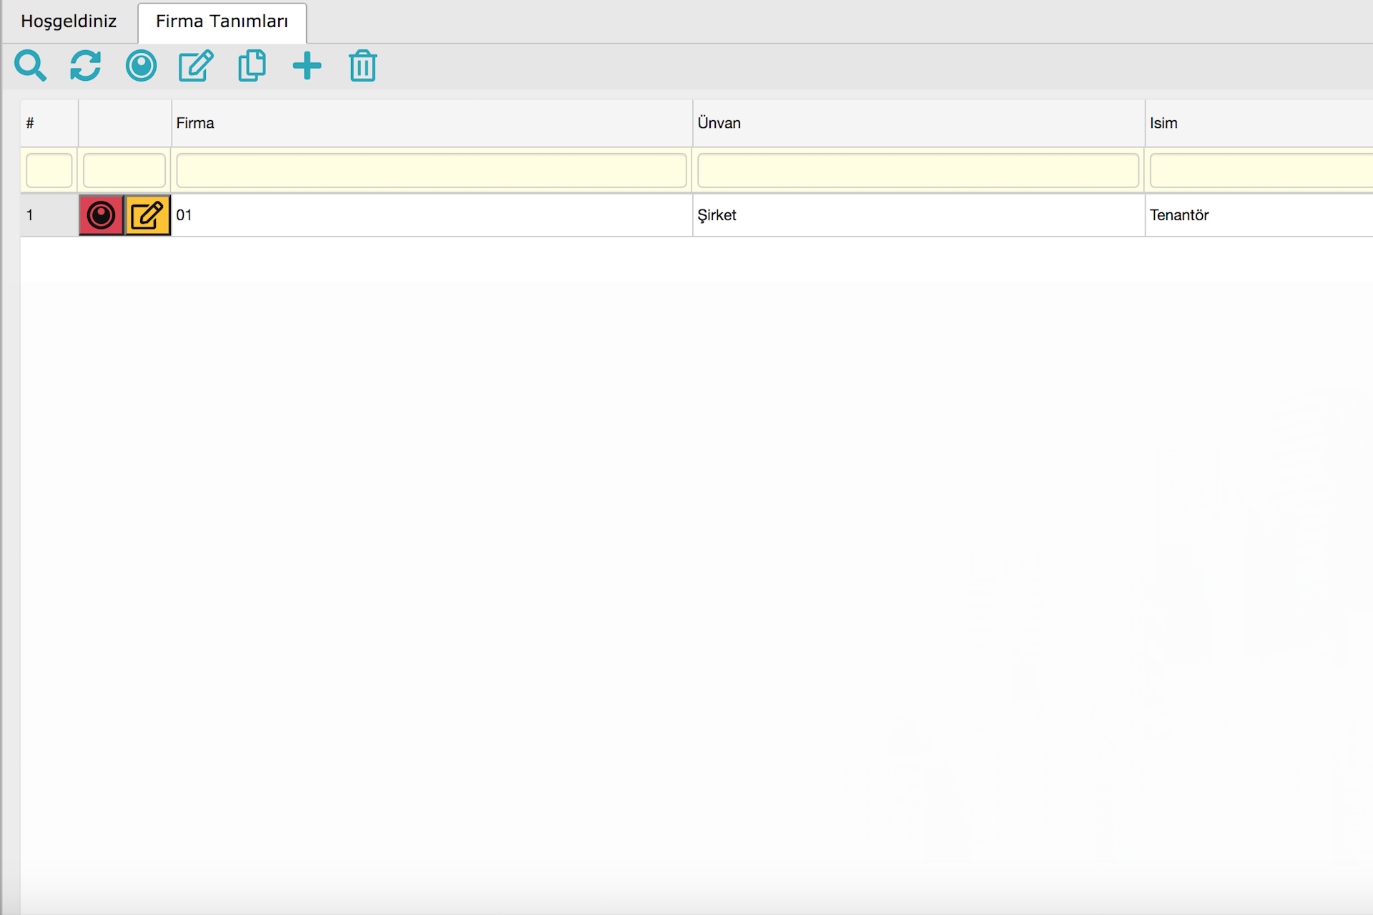This screenshot has height=915, width=1373.
Task: Select the Firma Tanımları tab
Action: click(222, 21)
